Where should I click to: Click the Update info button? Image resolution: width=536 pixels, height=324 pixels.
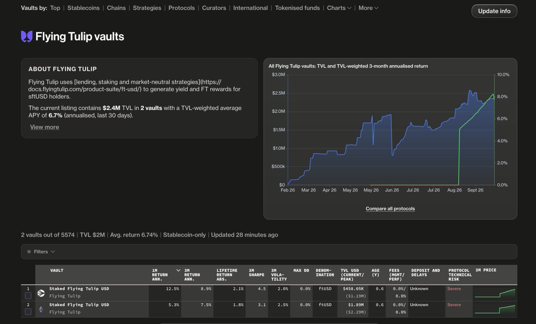tap(494, 11)
